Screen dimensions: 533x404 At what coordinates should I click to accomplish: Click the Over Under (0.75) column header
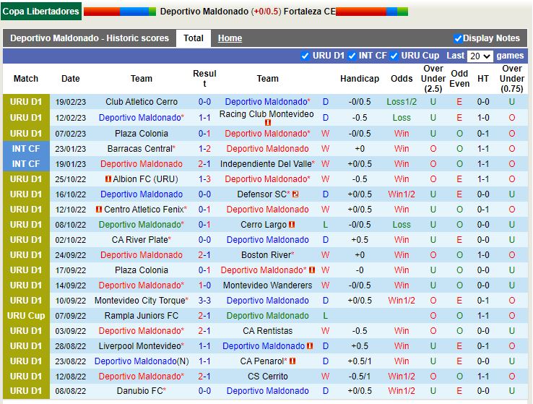512,79
